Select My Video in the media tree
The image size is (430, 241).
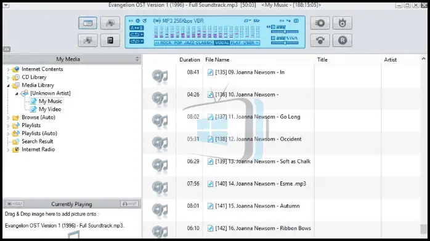click(x=50, y=109)
